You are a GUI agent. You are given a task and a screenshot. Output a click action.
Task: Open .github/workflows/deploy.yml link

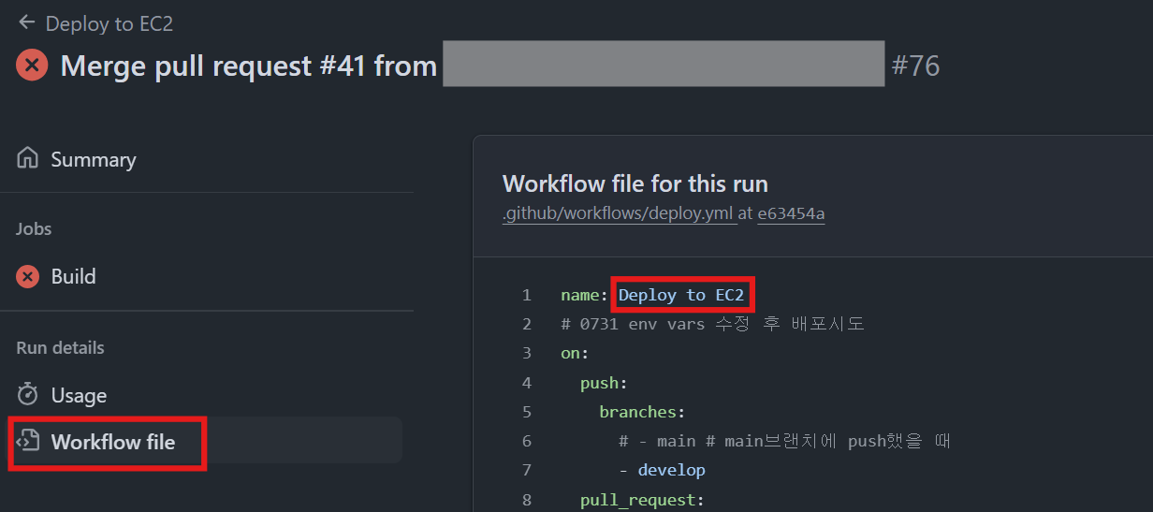pyautogui.click(x=618, y=213)
